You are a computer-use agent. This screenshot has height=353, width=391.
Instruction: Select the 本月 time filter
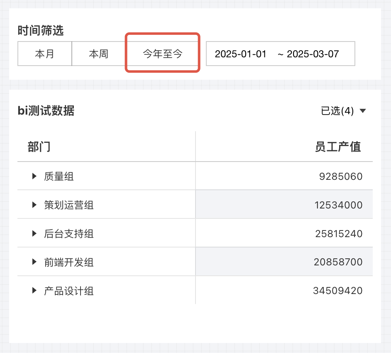coord(44,54)
